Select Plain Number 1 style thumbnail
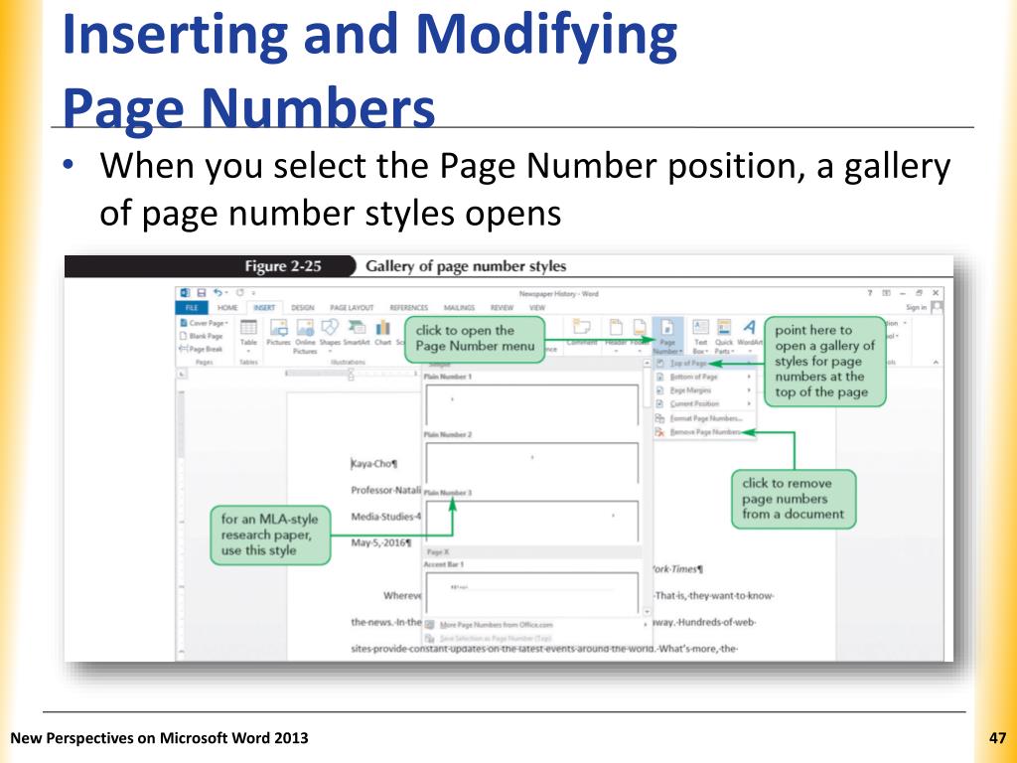Viewport: 1017px width, 763px height. (x=532, y=405)
